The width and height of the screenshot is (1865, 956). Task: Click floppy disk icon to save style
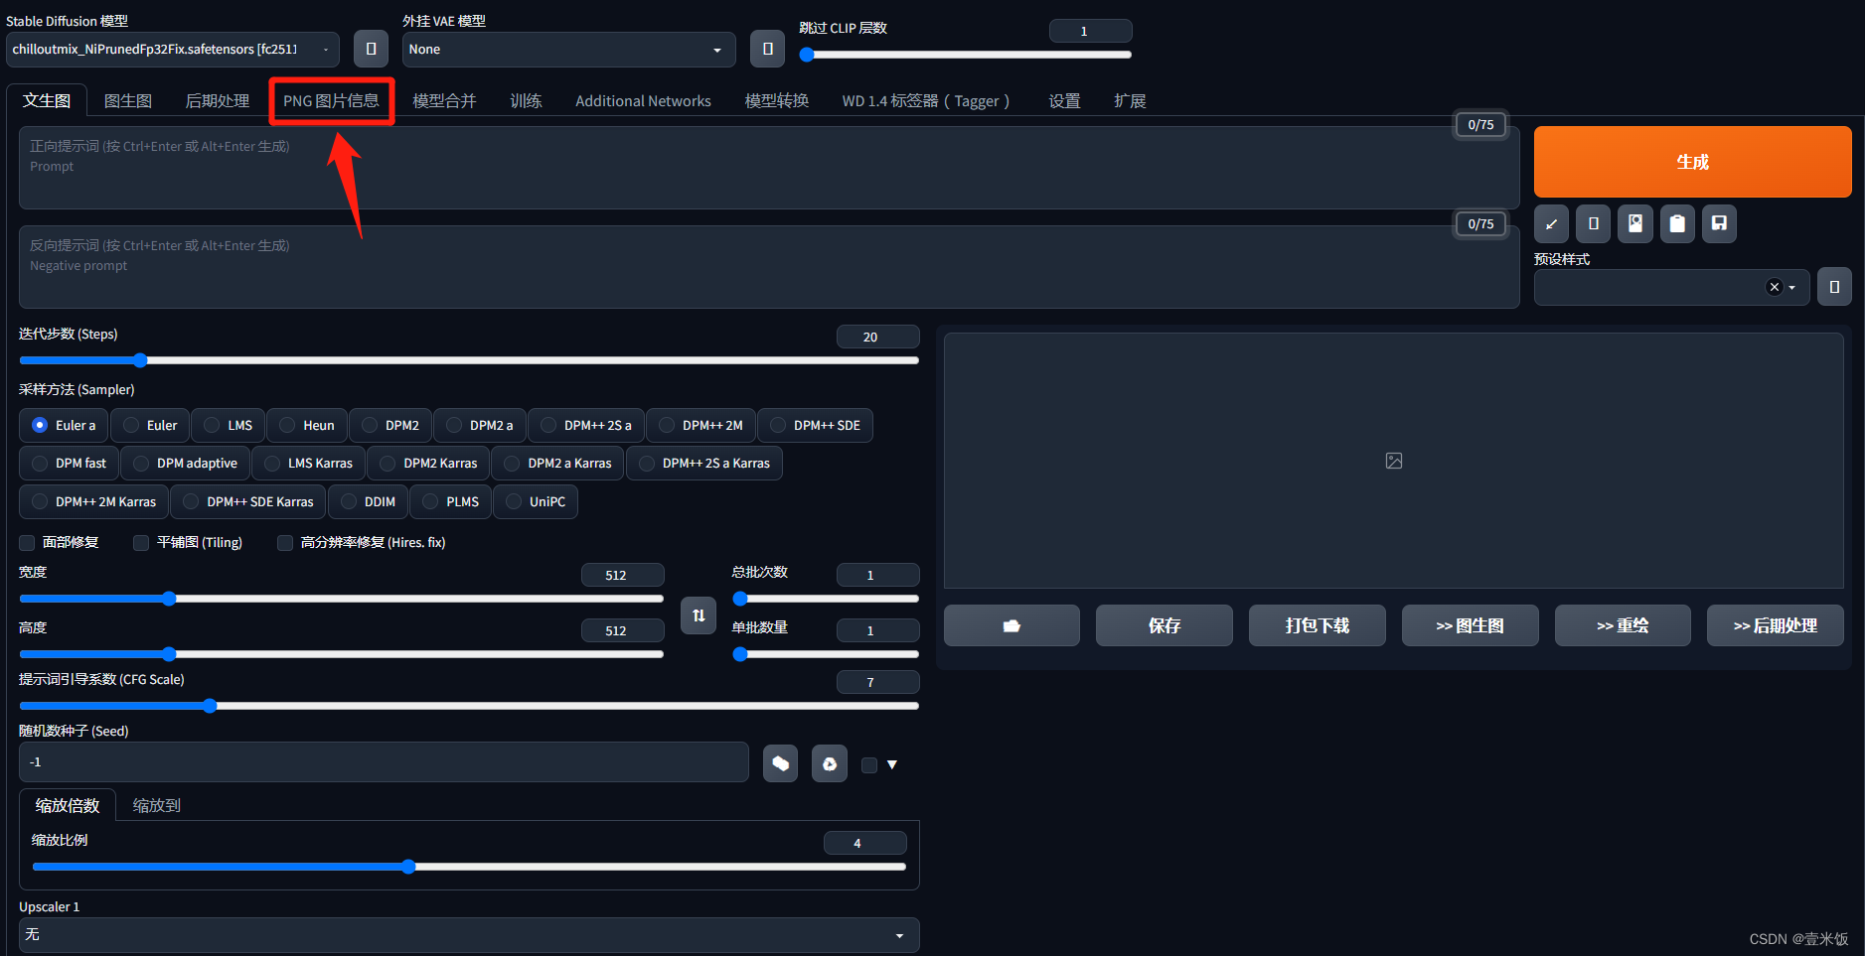tap(1719, 223)
